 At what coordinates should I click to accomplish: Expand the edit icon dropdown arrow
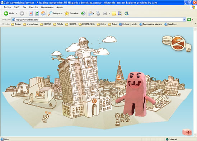109,13
